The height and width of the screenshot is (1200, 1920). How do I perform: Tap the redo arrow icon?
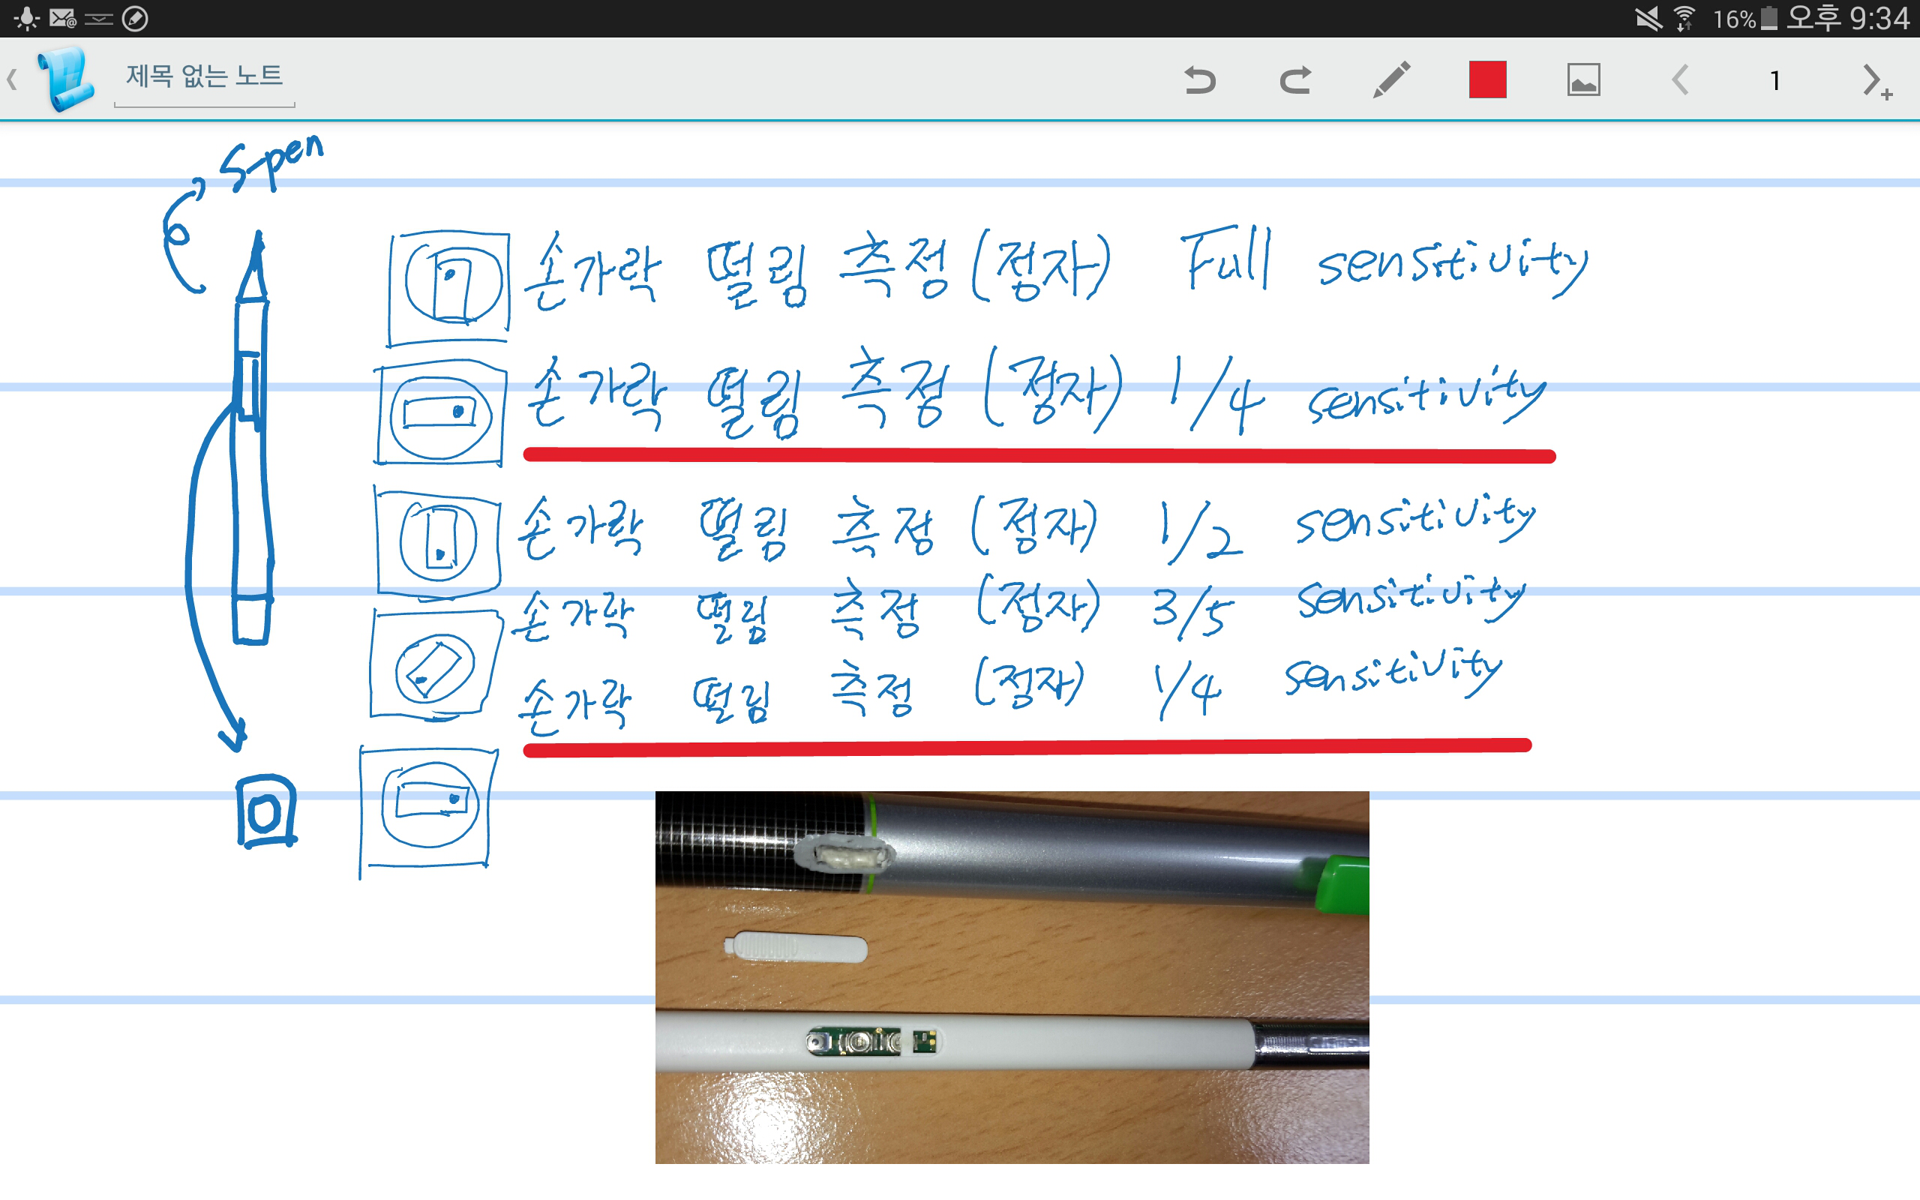point(1295,80)
